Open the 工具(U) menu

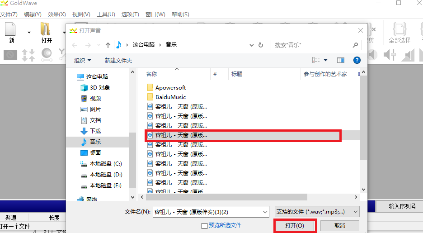106,14
